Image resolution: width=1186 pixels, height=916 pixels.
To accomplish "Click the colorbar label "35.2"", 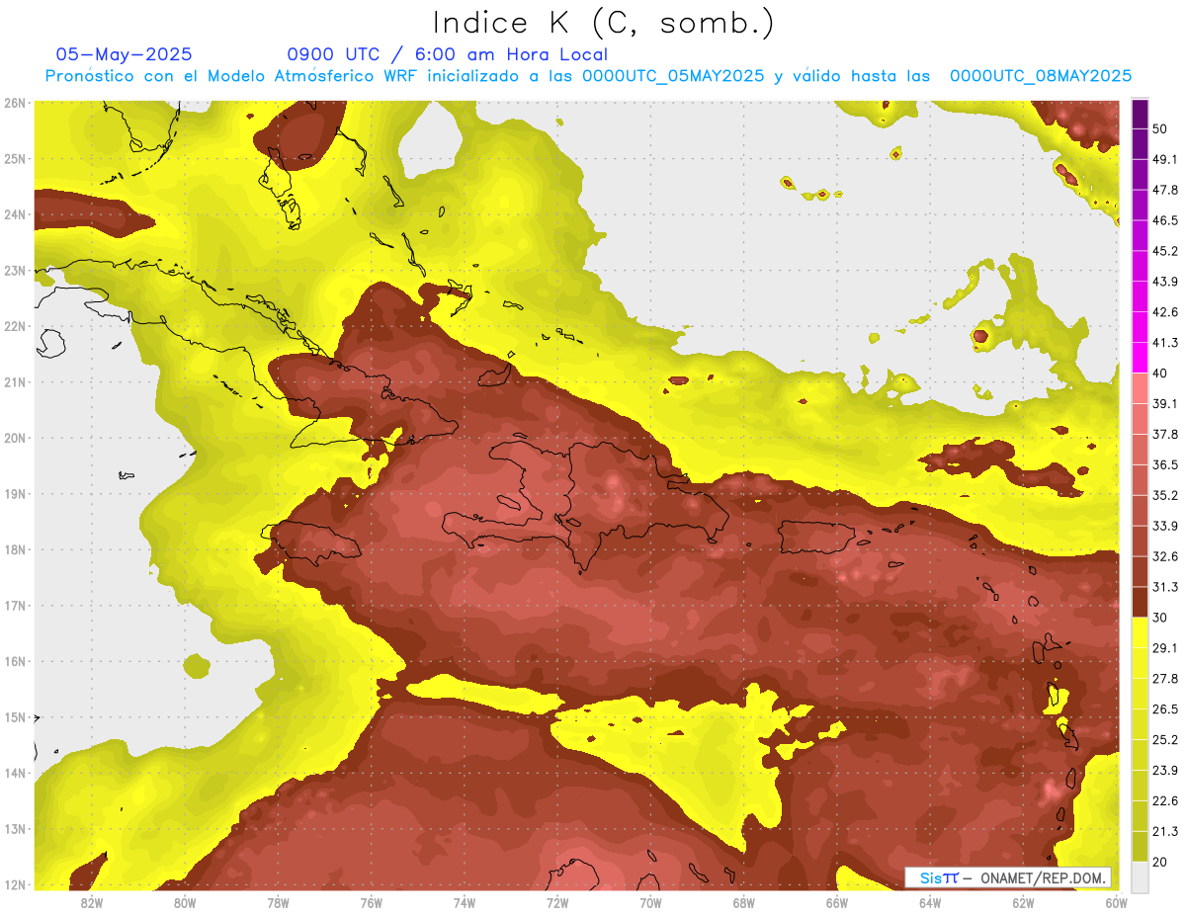I will [x=1164, y=495].
